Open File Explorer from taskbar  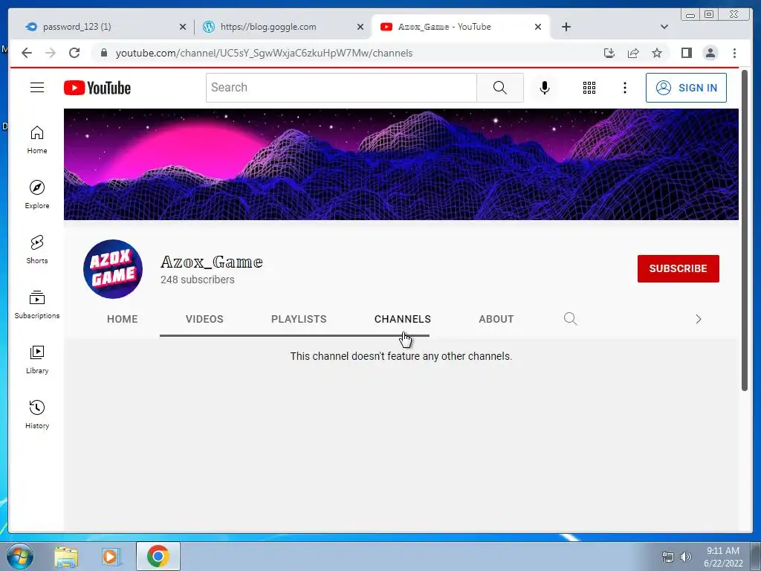[x=66, y=556]
